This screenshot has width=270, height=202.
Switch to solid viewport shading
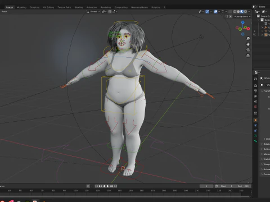click(x=238, y=12)
